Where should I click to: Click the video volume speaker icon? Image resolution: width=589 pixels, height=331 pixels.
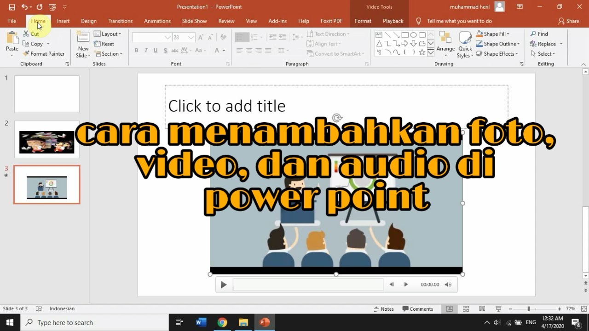tap(448, 285)
